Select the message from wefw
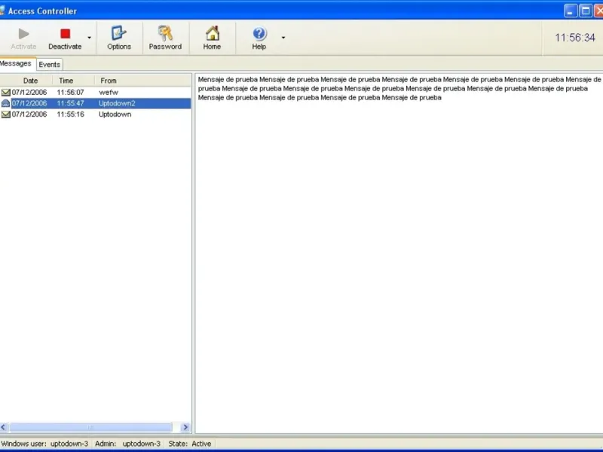Screen dimensions: 603x452 coord(96,92)
